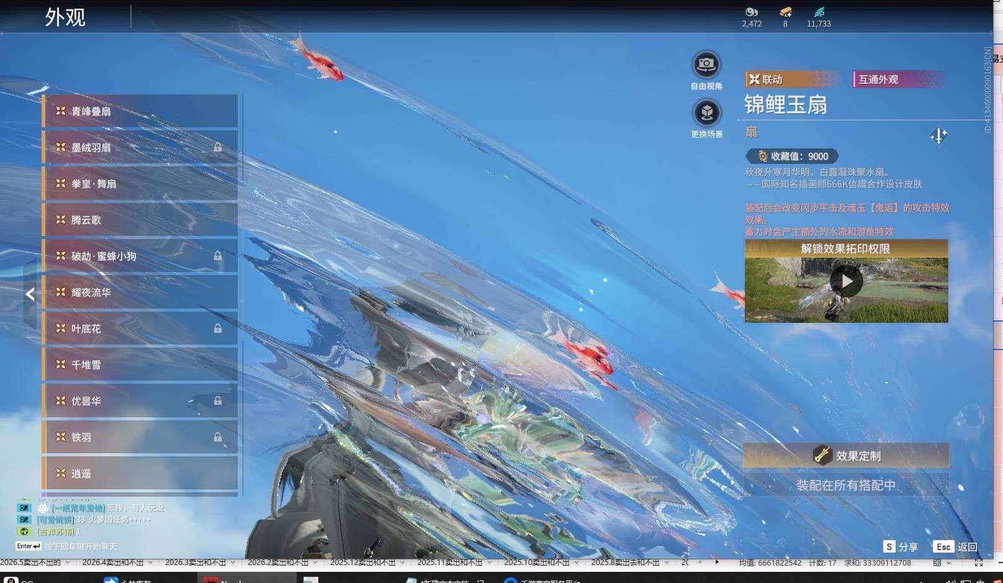Open dropdown arrow on 2026.2卖出和不出 tab

point(315,563)
